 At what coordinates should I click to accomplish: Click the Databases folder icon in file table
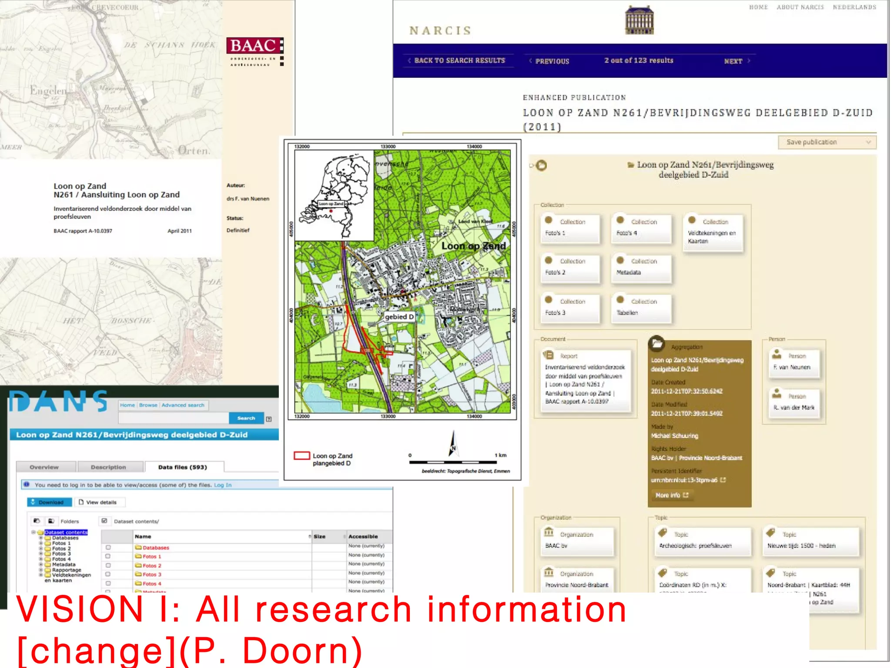[x=138, y=548]
